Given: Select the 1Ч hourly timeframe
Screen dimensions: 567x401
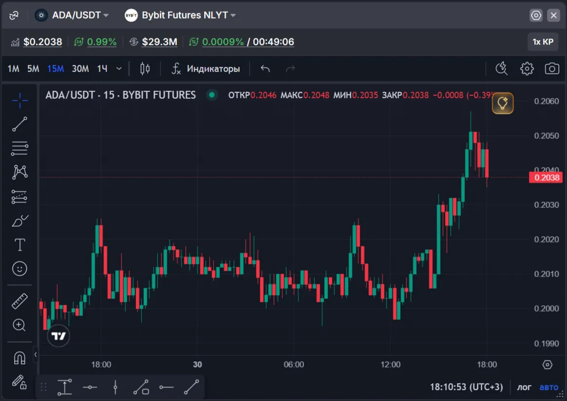Looking at the screenshot, I should [x=102, y=69].
